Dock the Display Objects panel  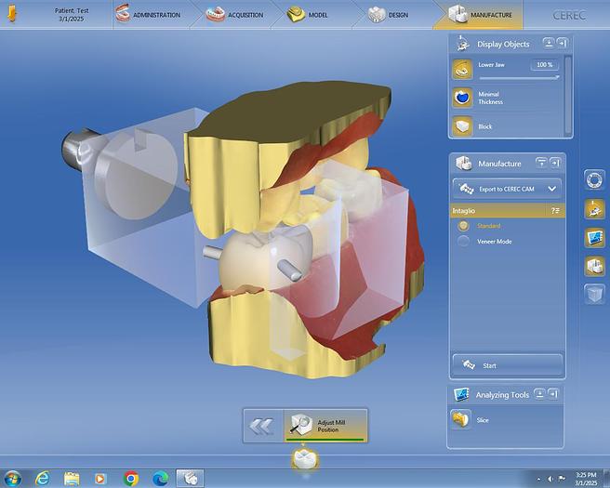pyautogui.click(x=563, y=43)
